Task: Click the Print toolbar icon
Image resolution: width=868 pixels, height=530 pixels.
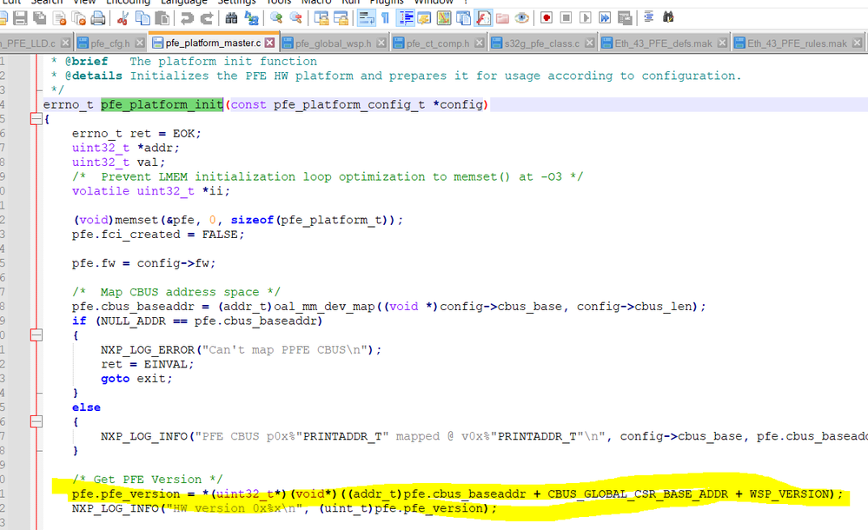Action: click(x=98, y=18)
